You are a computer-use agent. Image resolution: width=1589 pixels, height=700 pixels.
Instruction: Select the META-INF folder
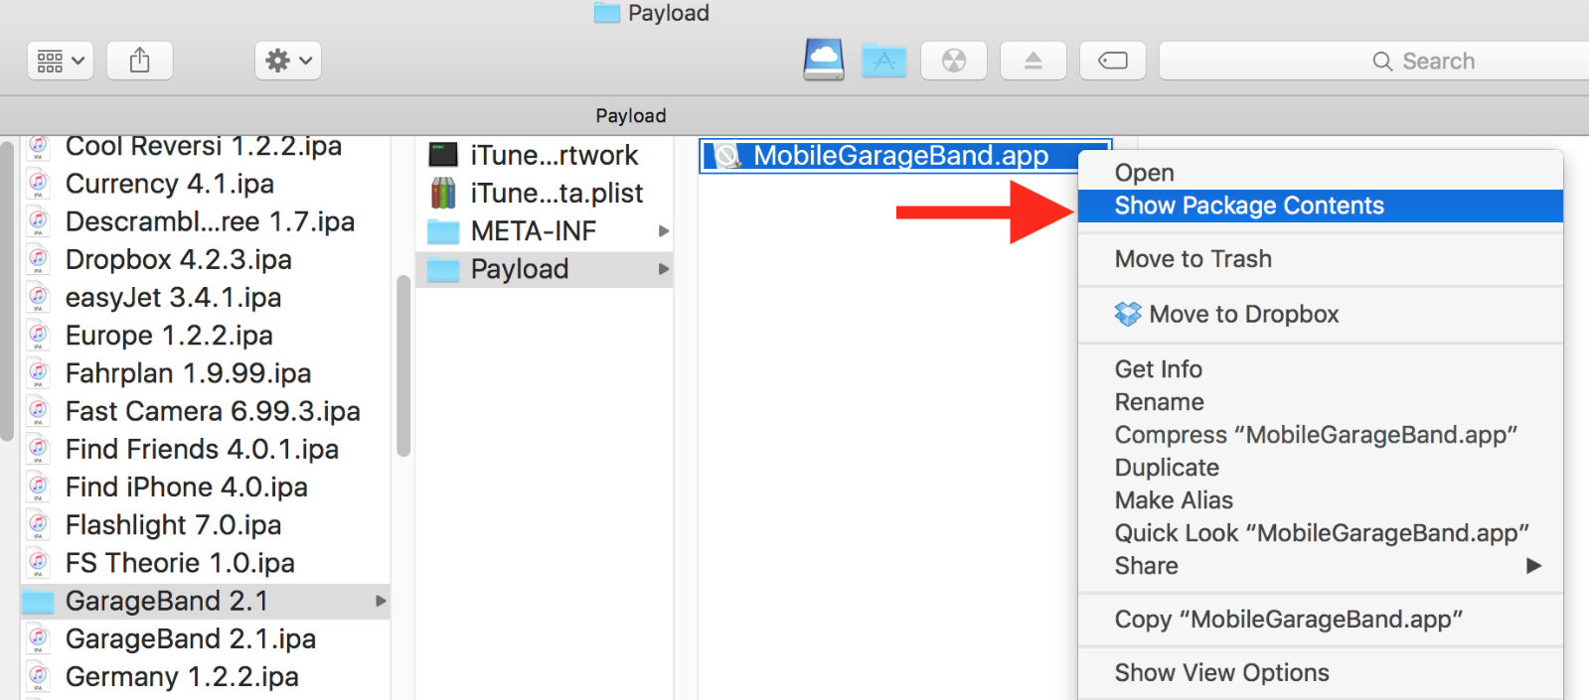[x=545, y=231]
